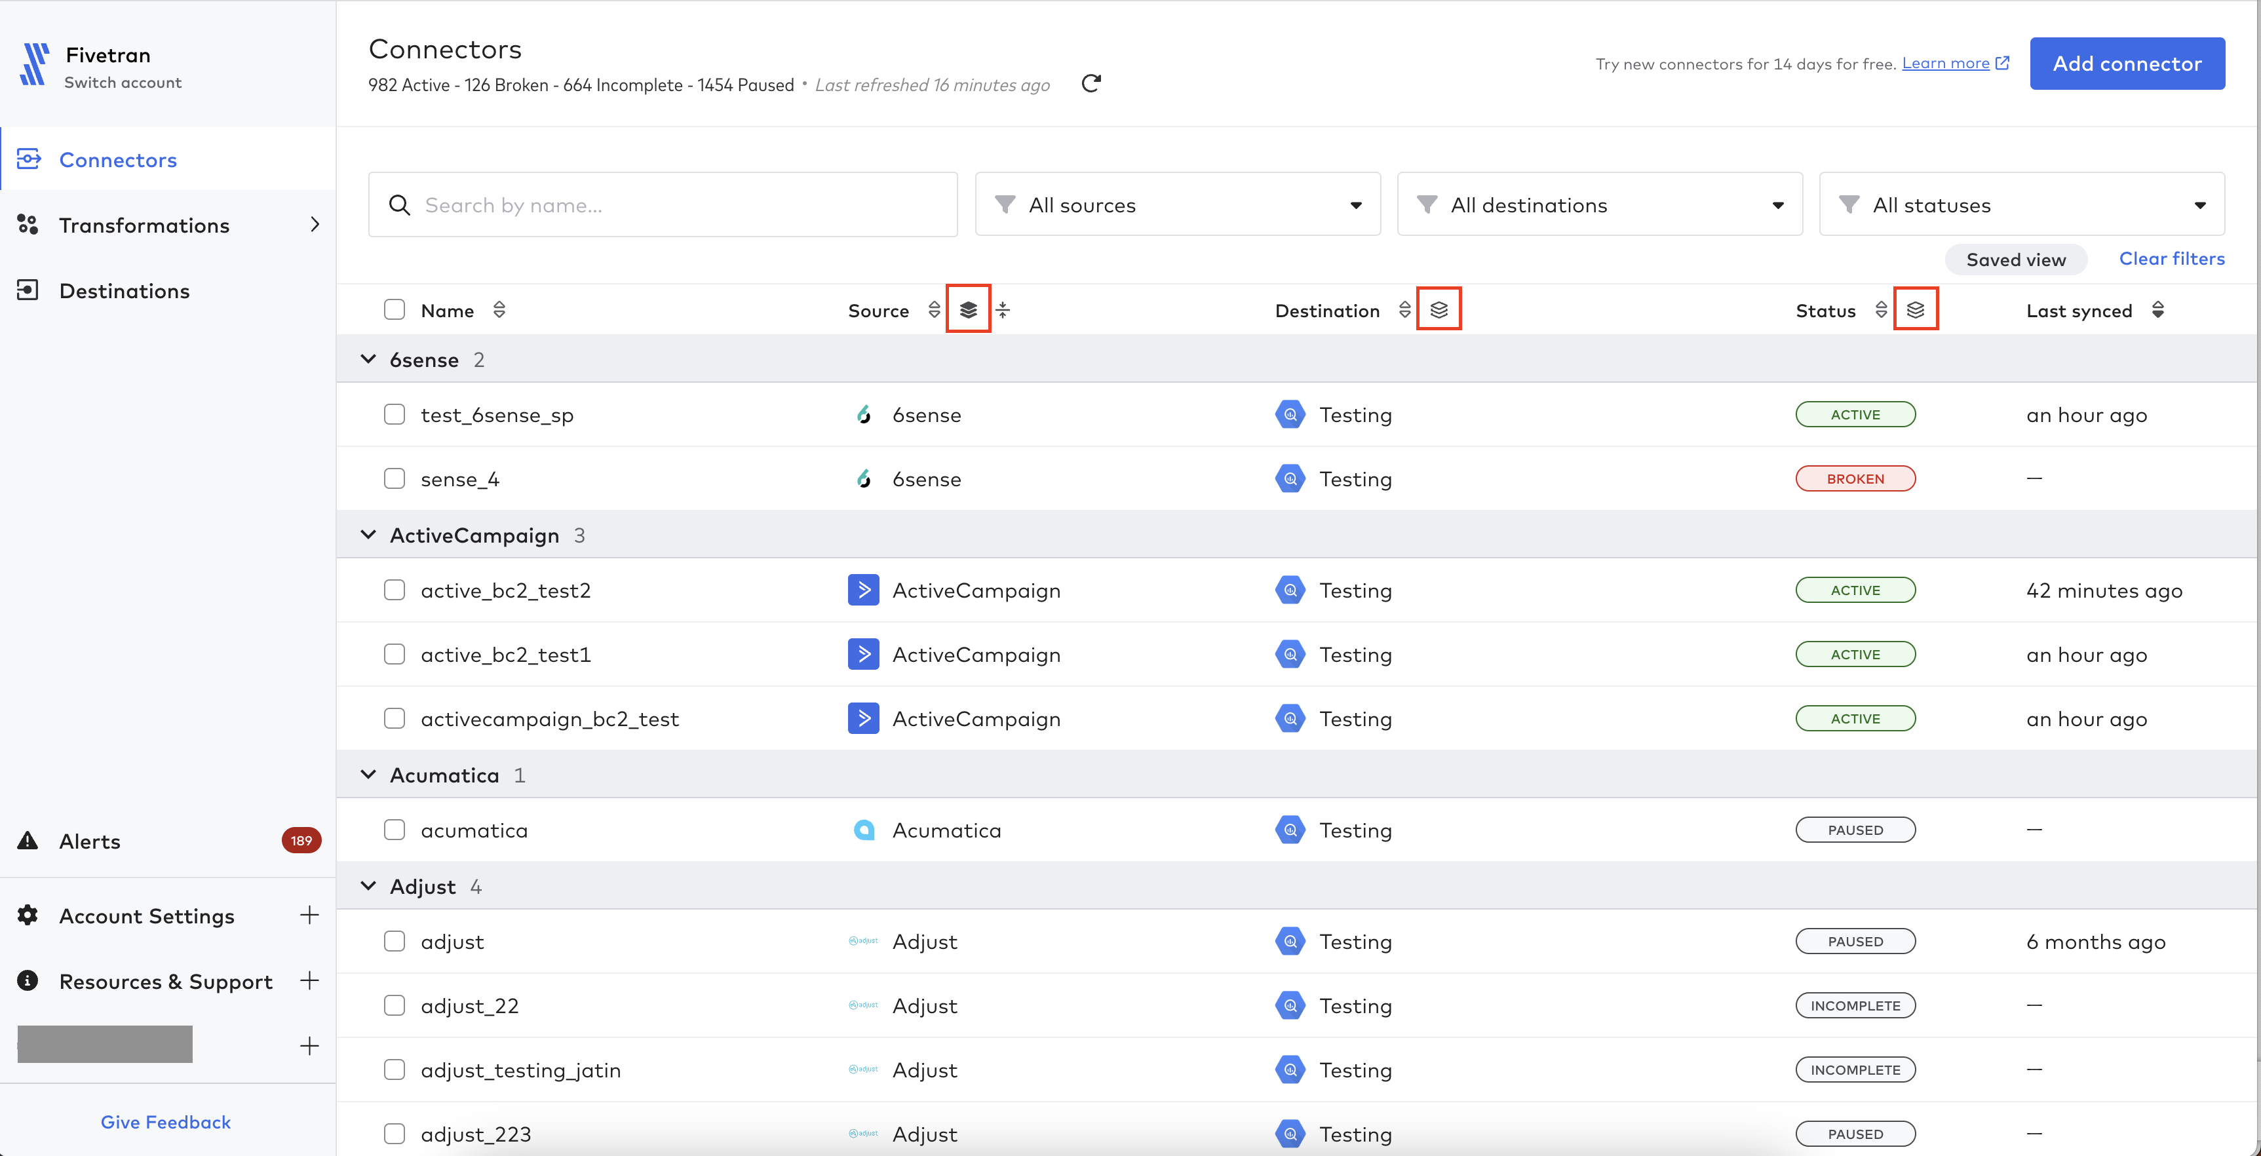This screenshot has height=1156, width=2261.
Task: Sort by Status column arrows
Action: point(1881,310)
